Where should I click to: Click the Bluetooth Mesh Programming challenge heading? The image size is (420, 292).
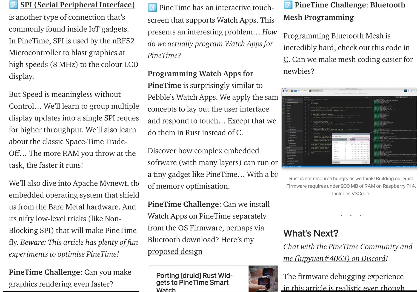click(344, 11)
